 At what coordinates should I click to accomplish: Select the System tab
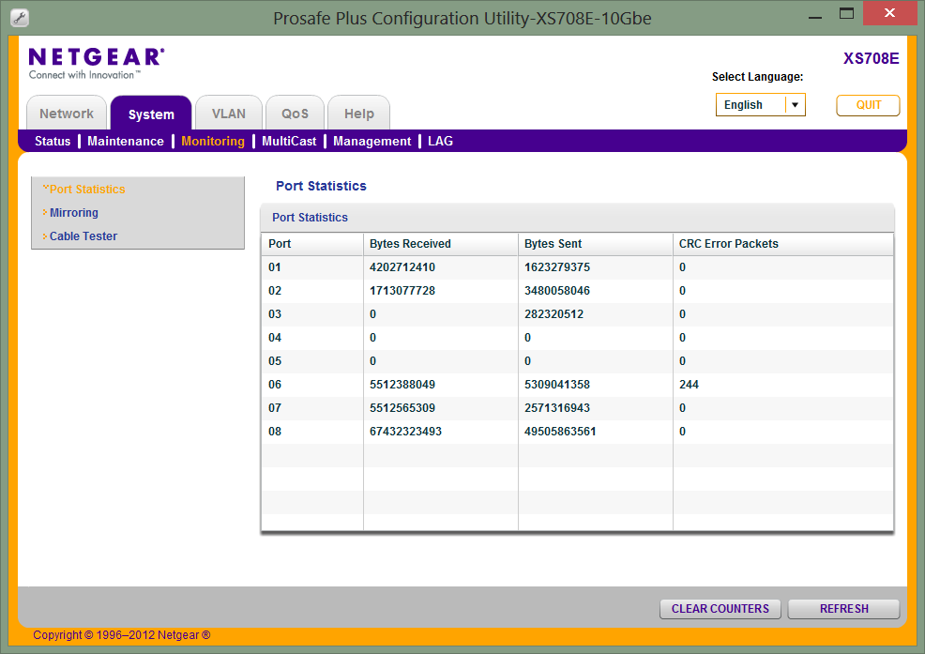click(x=151, y=114)
